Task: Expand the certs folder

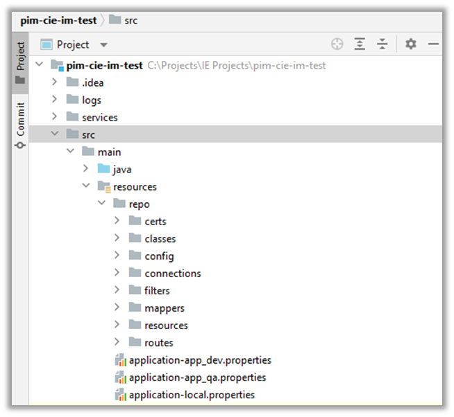Action: tap(117, 221)
